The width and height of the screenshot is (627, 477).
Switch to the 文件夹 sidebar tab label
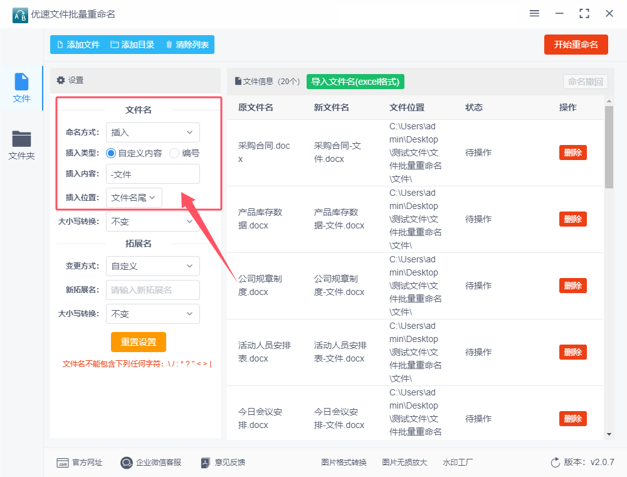point(21,156)
